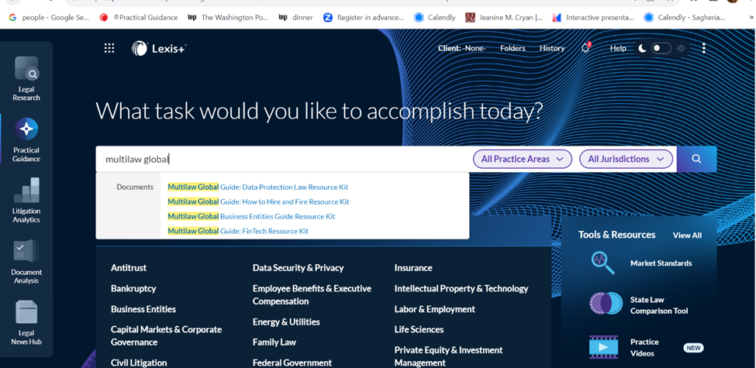The image size is (756, 368).
Task: Click Market Standards text link
Action: pos(661,263)
